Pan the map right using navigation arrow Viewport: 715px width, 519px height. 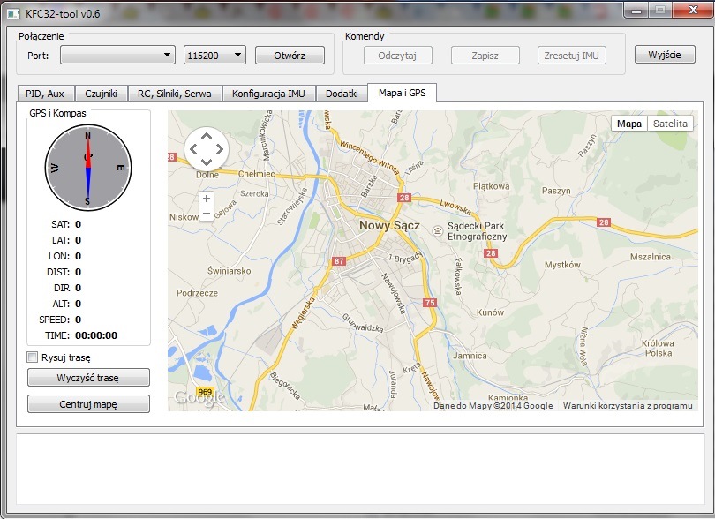(x=219, y=148)
